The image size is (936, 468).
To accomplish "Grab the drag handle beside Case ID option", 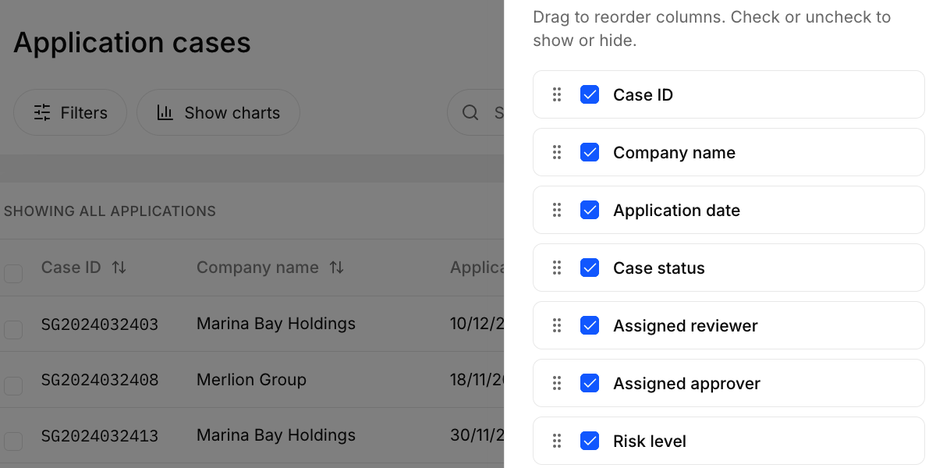I will (x=557, y=94).
